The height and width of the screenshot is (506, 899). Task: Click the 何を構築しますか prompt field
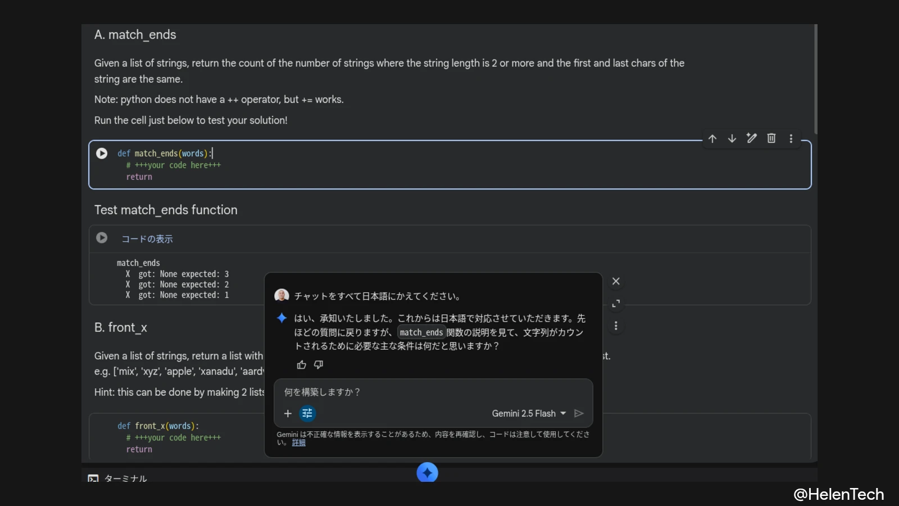(x=433, y=392)
